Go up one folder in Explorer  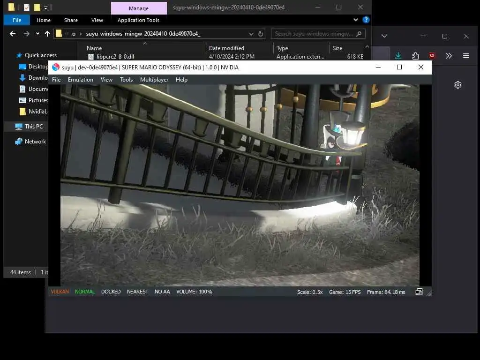(47, 34)
